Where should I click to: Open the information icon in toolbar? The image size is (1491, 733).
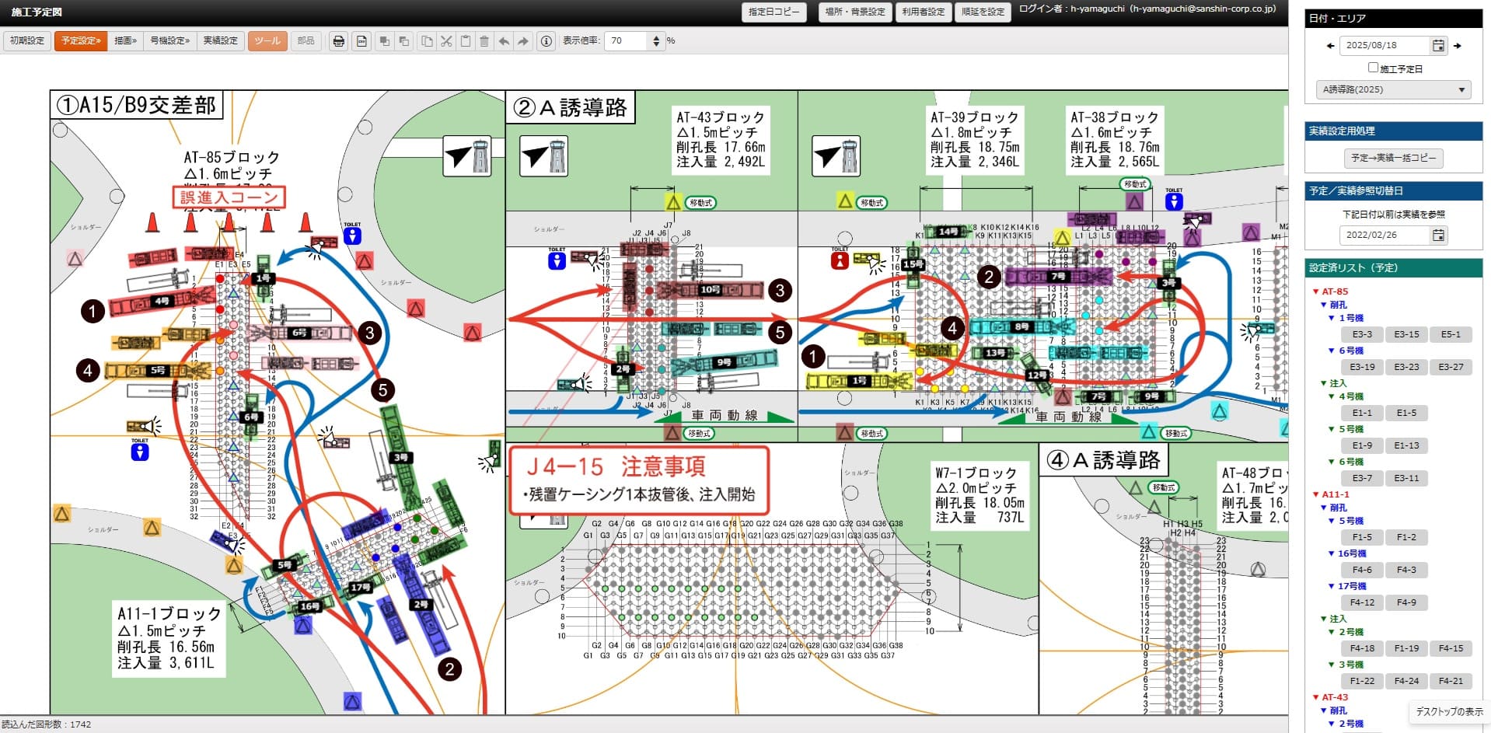click(x=546, y=41)
